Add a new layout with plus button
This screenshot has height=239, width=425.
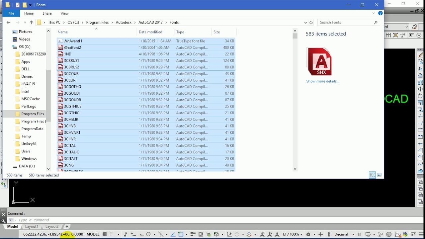67,226
